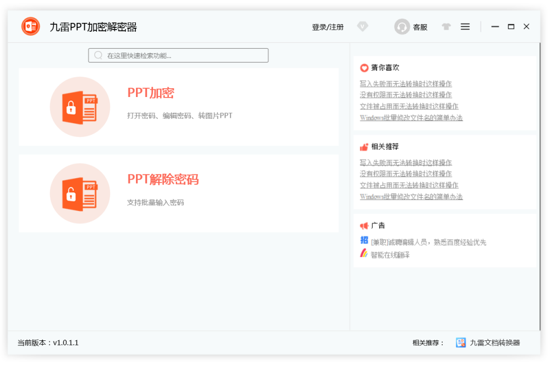Click the colorful 智能在线翻译 icon
The height and width of the screenshot is (365, 548).
(x=364, y=253)
